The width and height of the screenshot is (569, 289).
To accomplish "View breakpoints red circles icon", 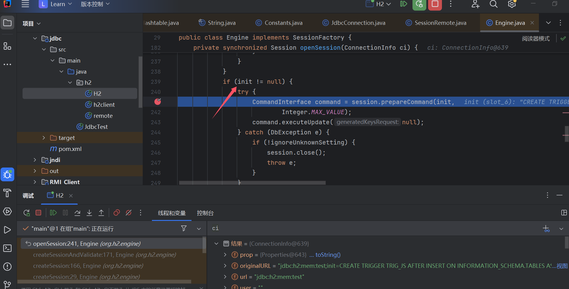I will tap(117, 213).
